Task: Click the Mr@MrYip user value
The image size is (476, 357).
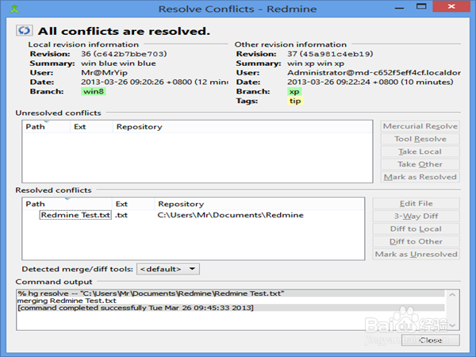Action: (104, 72)
